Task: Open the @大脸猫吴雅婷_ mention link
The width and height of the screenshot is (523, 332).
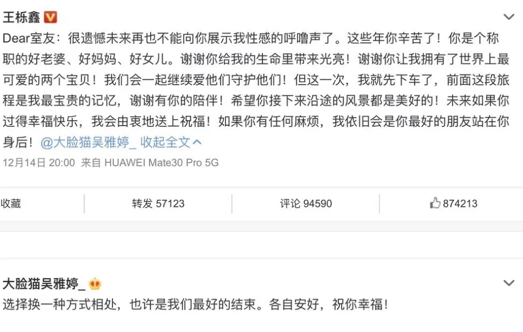Action: click(89, 142)
